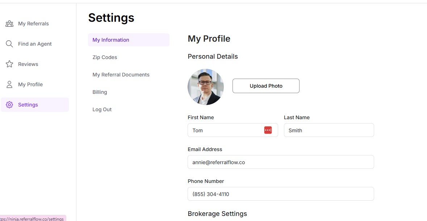Switch to the Zip Codes section

pos(105,57)
